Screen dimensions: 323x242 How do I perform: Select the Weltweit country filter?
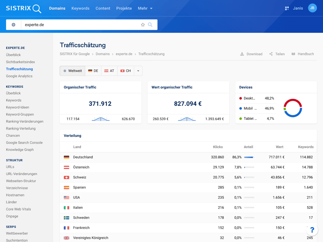click(73, 71)
